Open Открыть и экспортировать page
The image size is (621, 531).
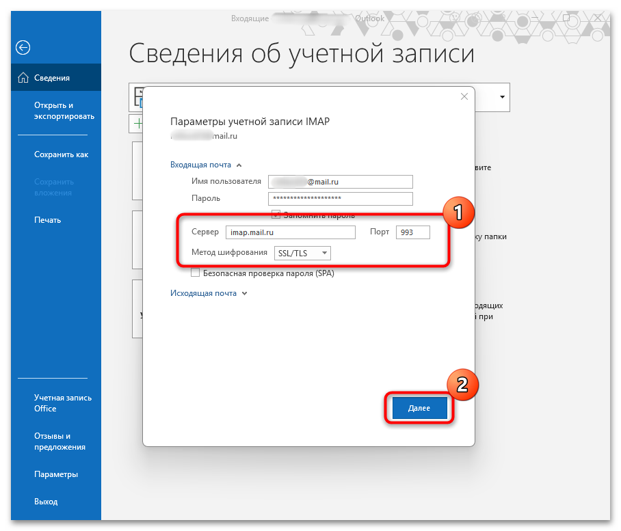64,111
